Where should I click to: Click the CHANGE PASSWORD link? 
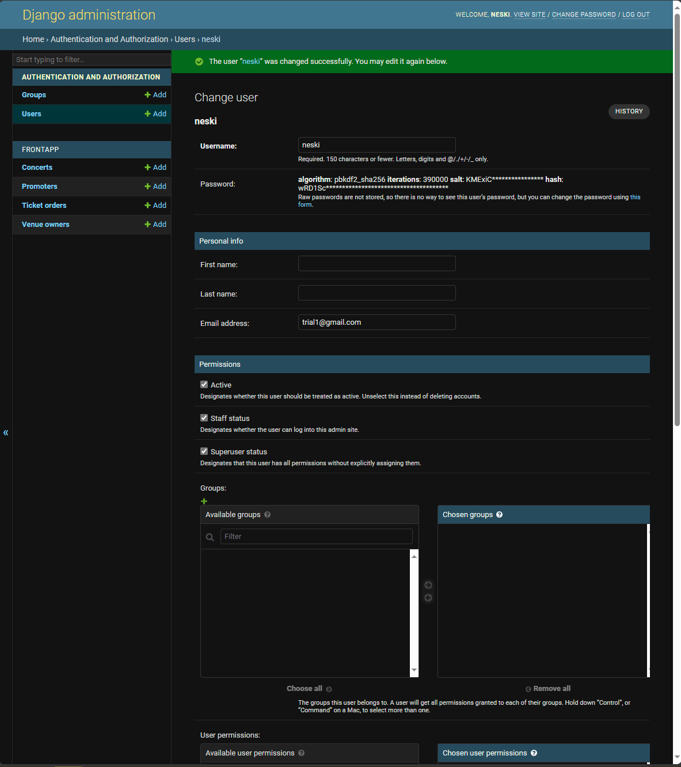583,14
